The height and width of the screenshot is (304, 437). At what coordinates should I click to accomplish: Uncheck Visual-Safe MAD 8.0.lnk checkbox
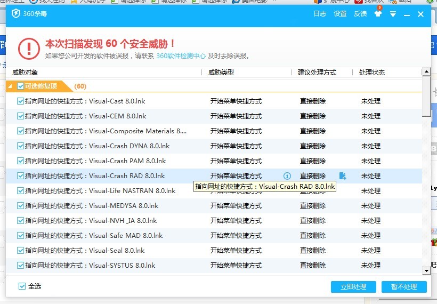coord(20,235)
